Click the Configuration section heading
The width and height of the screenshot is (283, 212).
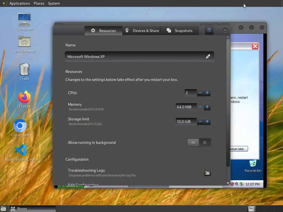pos(77,159)
